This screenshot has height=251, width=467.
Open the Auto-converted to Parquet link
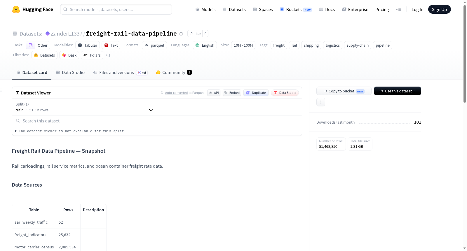tap(176, 93)
